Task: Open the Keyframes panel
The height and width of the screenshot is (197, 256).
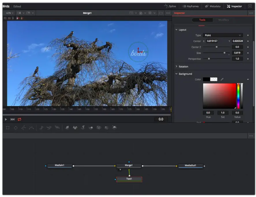Action: (190, 6)
